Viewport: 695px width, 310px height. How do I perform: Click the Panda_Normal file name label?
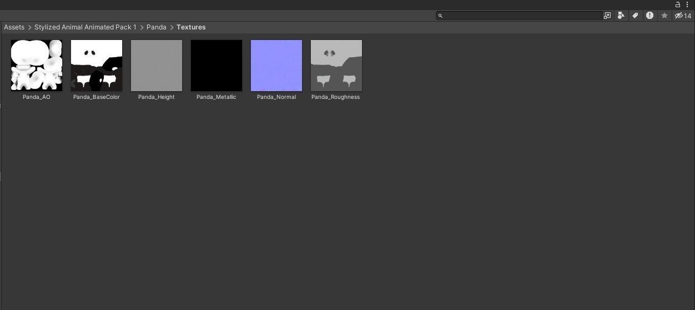coord(276,97)
